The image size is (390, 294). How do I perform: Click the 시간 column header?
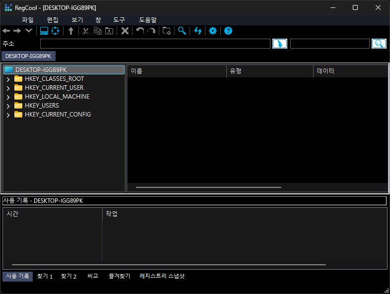click(53, 214)
